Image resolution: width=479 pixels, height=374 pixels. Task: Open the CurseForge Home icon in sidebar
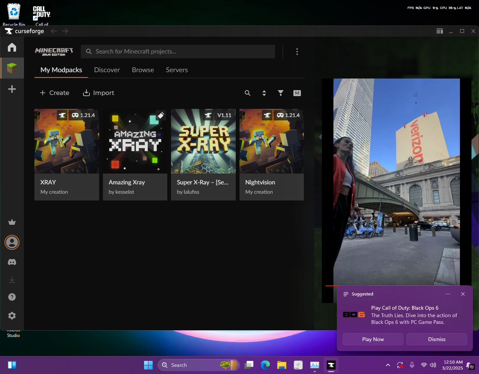click(x=12, y=47)
